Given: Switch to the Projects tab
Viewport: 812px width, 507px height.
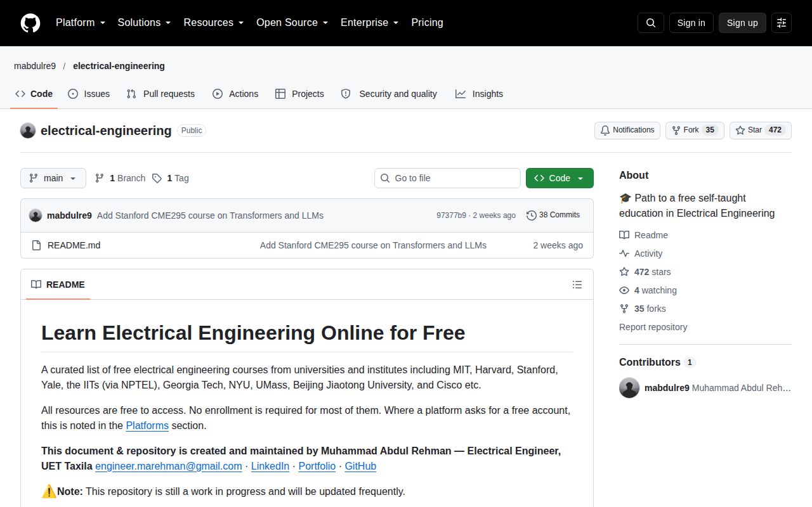Looking at the screenshot, I should point(299,94).
